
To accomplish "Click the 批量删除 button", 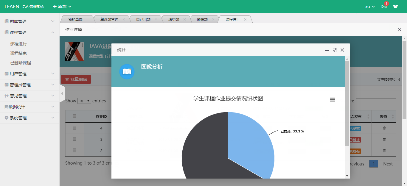I will click(76, 79).
